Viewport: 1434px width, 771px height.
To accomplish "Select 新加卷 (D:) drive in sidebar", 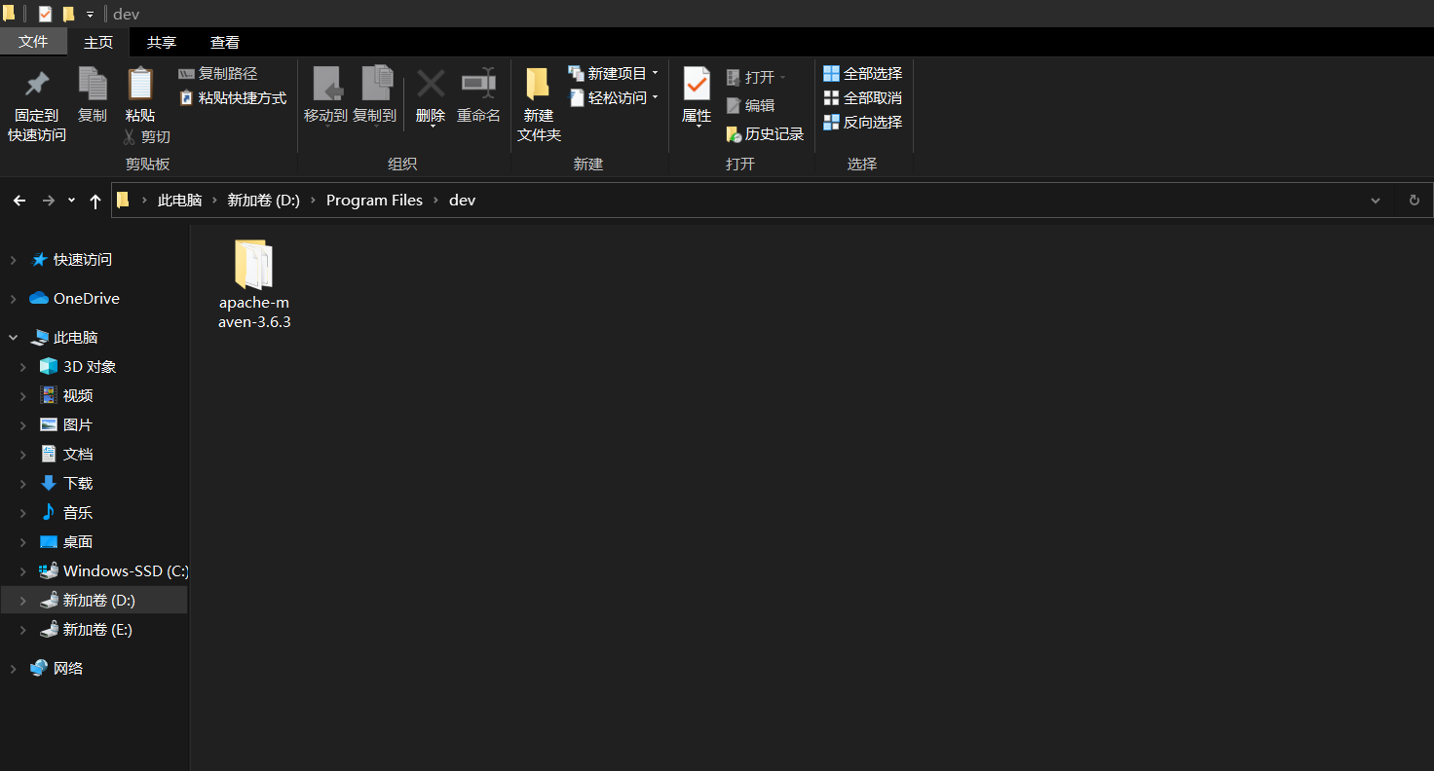I will coord(98,601).
